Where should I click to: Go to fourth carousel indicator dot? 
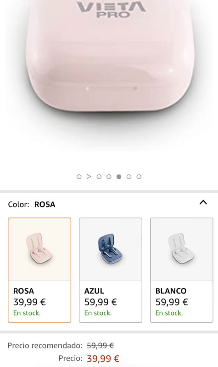point(109,177)
